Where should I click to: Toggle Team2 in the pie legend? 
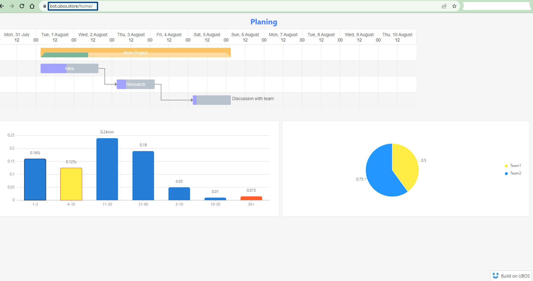(x=513, y=173)
